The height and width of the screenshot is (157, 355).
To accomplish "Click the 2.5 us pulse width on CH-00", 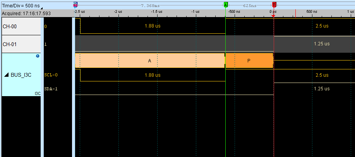I will [322, 26].
